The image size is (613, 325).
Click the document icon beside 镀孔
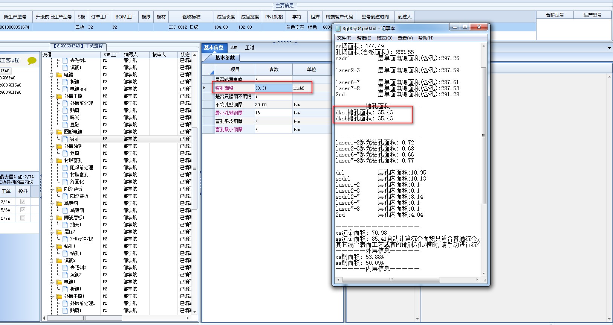coord(65,139)
